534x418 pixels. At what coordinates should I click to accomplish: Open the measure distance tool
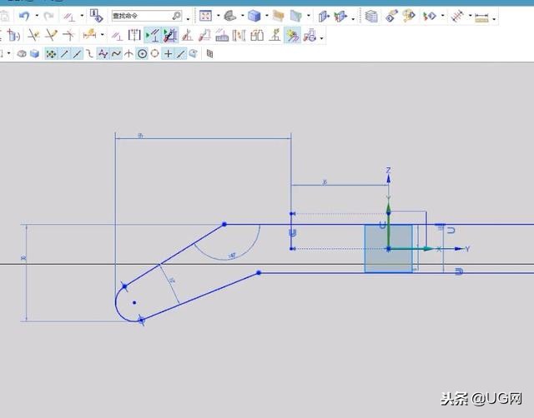click(457, 16)
